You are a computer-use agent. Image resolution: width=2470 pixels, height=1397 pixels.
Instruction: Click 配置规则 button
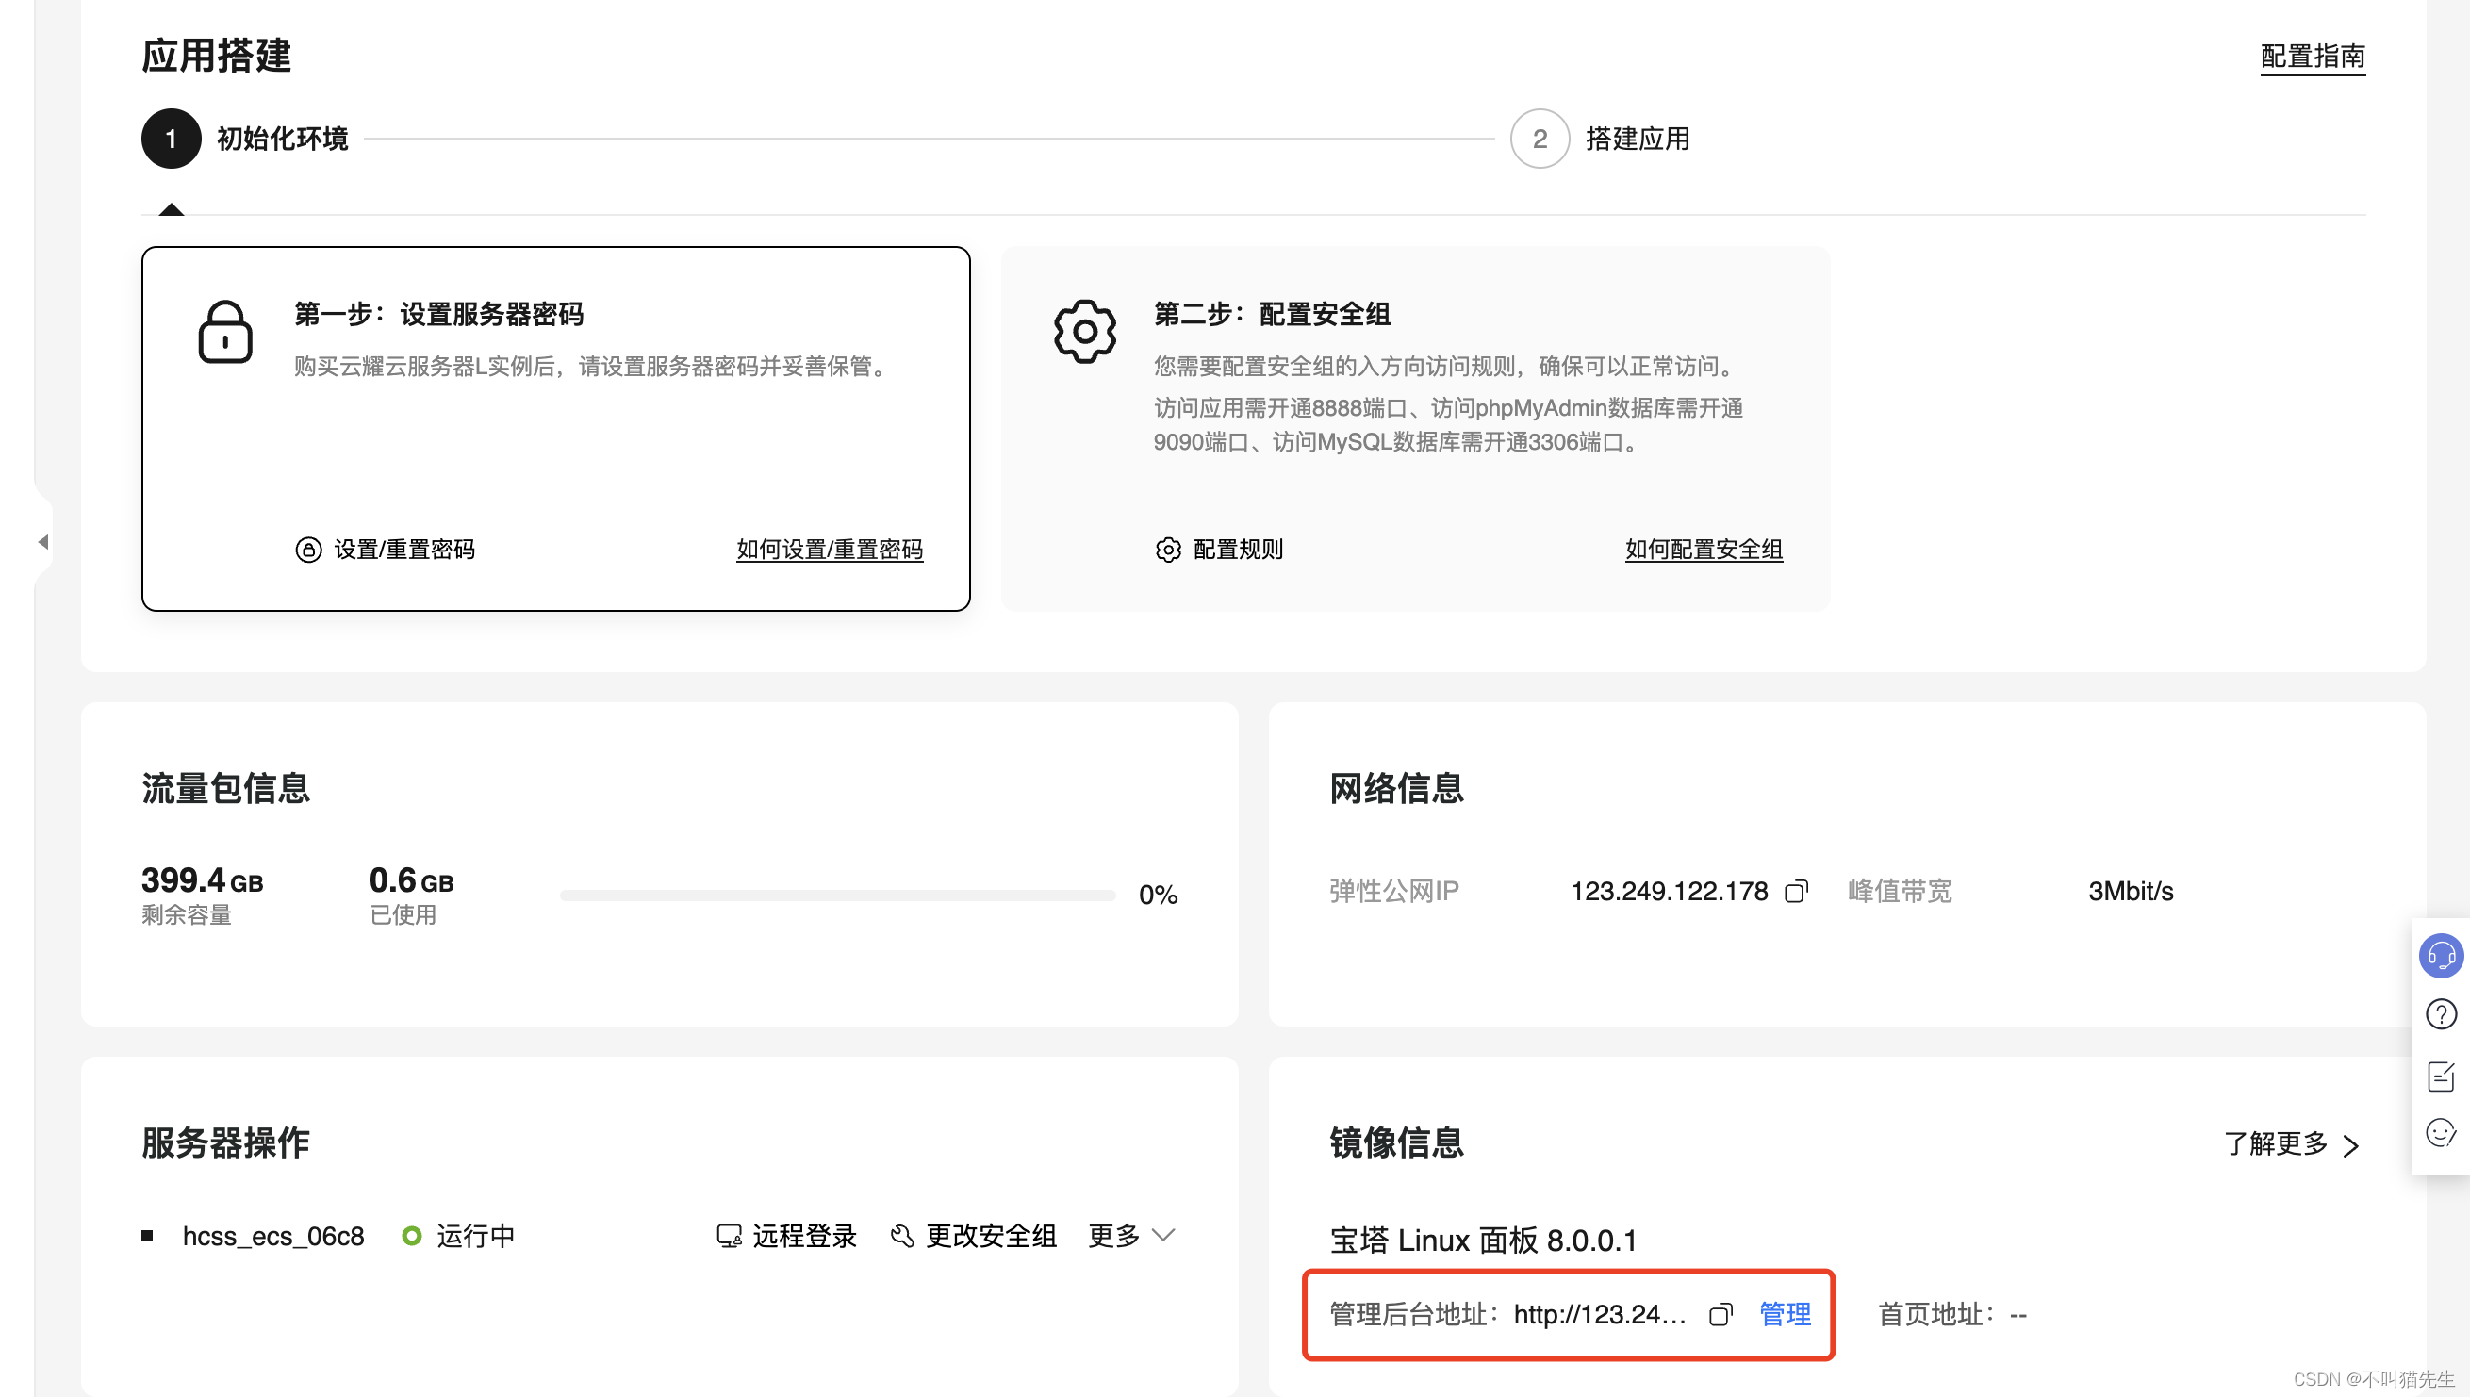[1219, 549]
